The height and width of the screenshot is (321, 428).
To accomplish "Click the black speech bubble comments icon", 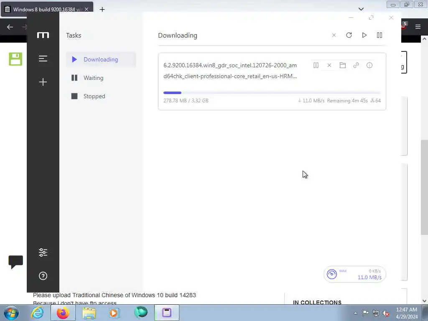I will click(16, 262).
